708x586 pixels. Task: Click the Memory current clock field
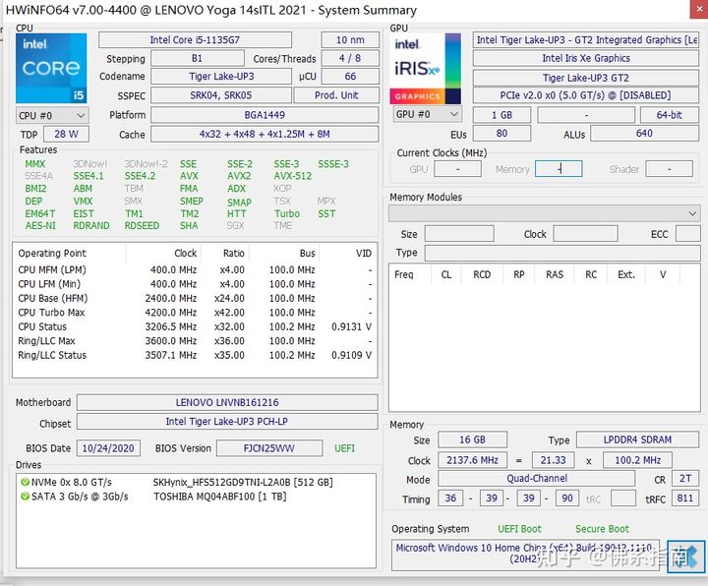click(558, 169)
